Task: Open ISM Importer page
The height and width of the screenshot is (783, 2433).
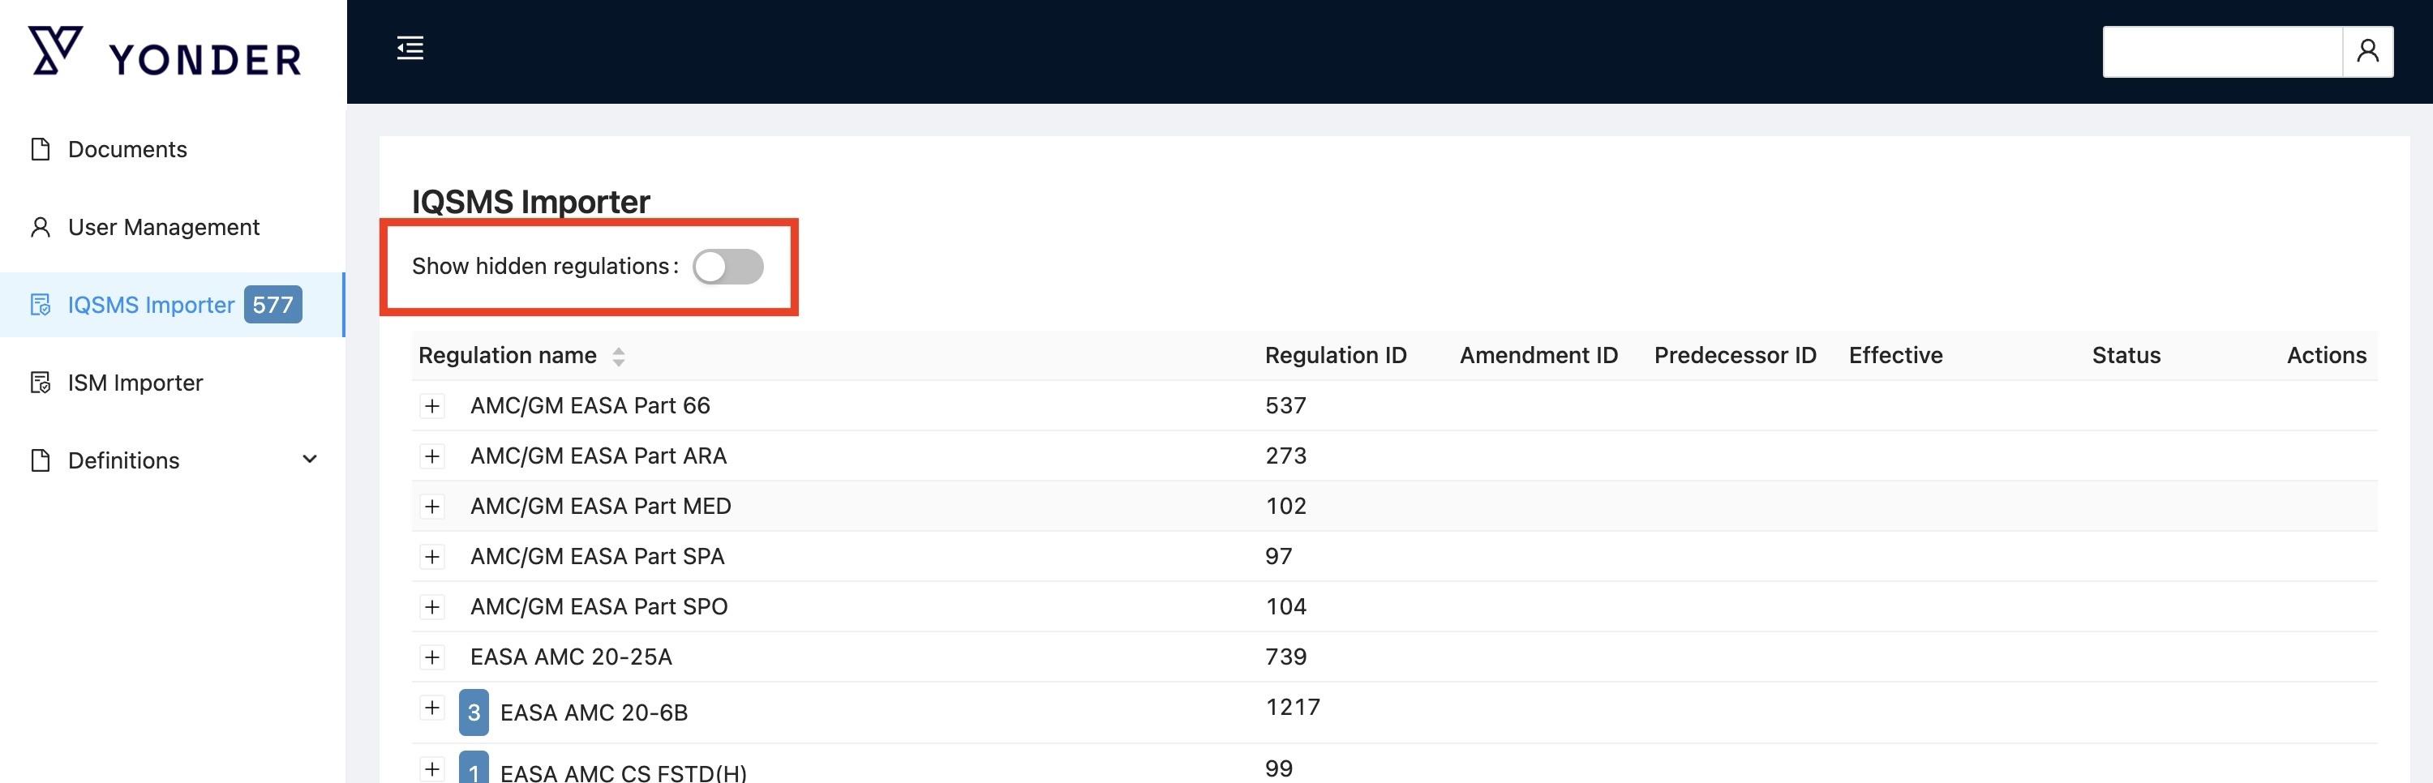Action: pyautogui.click(x=173, y=383)
